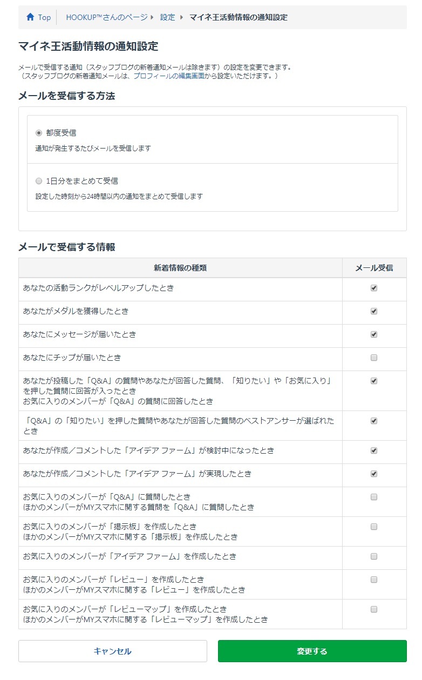This screenshot has width=422, height=680.
Task: Uncheck the ベストアンサーが選ばれたとき checkbox
Action: pyautogui.click(x=374, y=421)
